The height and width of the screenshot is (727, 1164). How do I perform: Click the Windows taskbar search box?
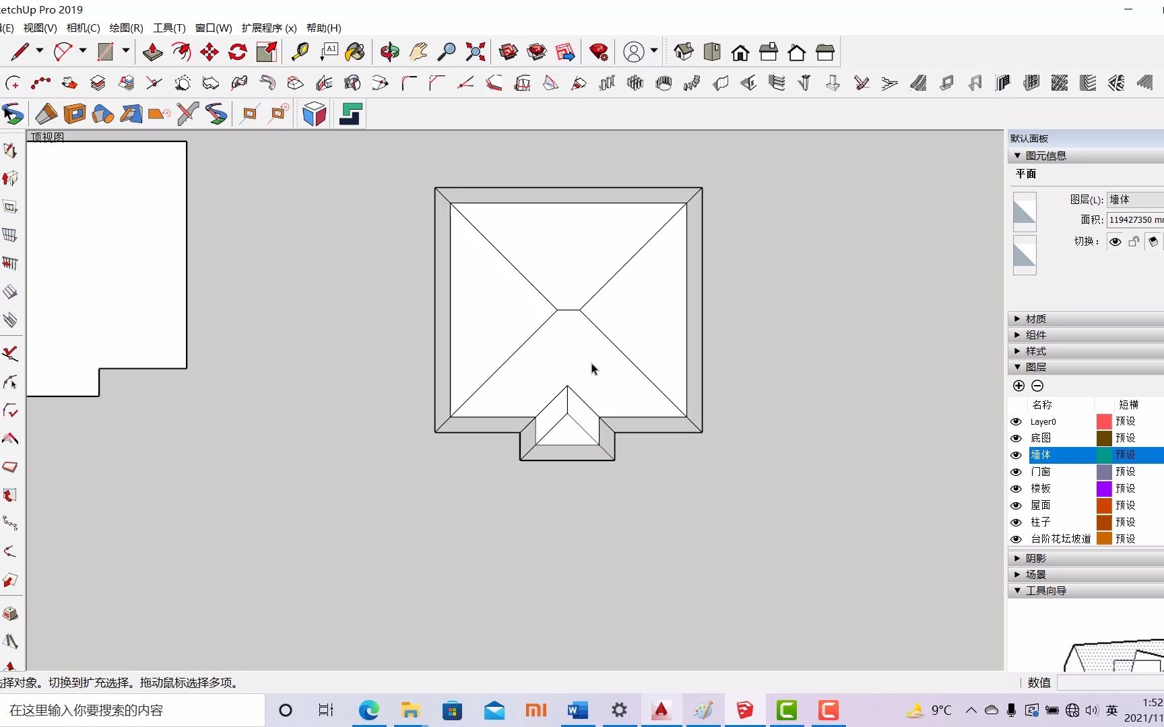point(132,710)
